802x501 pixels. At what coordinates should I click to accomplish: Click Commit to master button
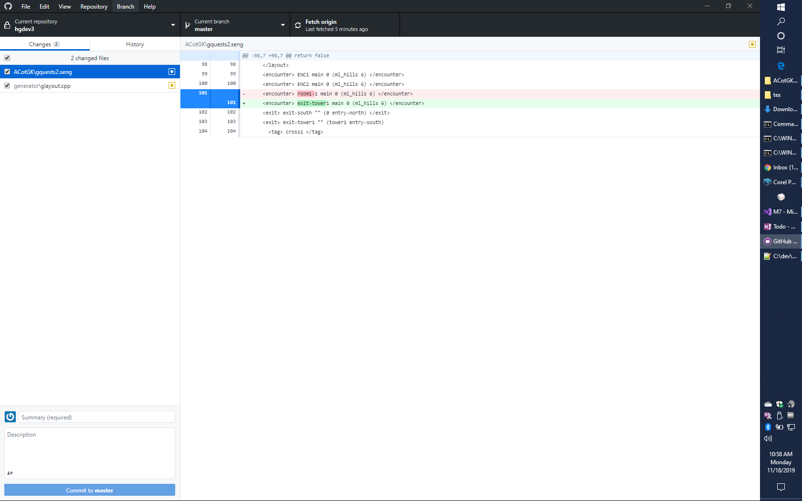click(x=90, y=490)
